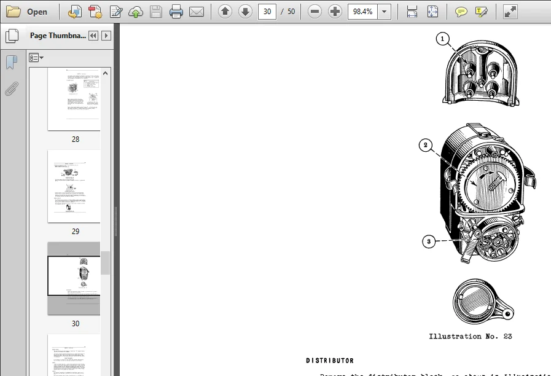Click the Page Thumbnails panel title

[x=58, y=36]
